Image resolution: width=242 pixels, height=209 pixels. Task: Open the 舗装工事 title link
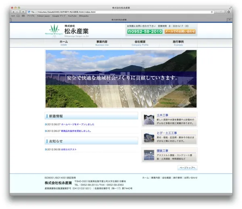[x=163, y=151]
